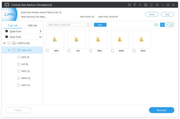Collapse the C:(NTFS) tree node
The height and width of the screenshot is (119, 180).
coord(4,43)
